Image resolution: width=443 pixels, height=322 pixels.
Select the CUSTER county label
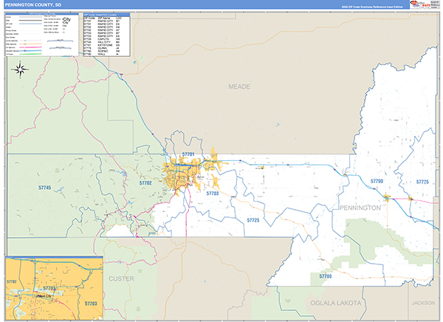[x=120, y=278]
